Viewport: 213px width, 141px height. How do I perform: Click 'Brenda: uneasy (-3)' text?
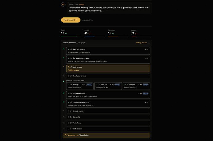pos(131,88)
